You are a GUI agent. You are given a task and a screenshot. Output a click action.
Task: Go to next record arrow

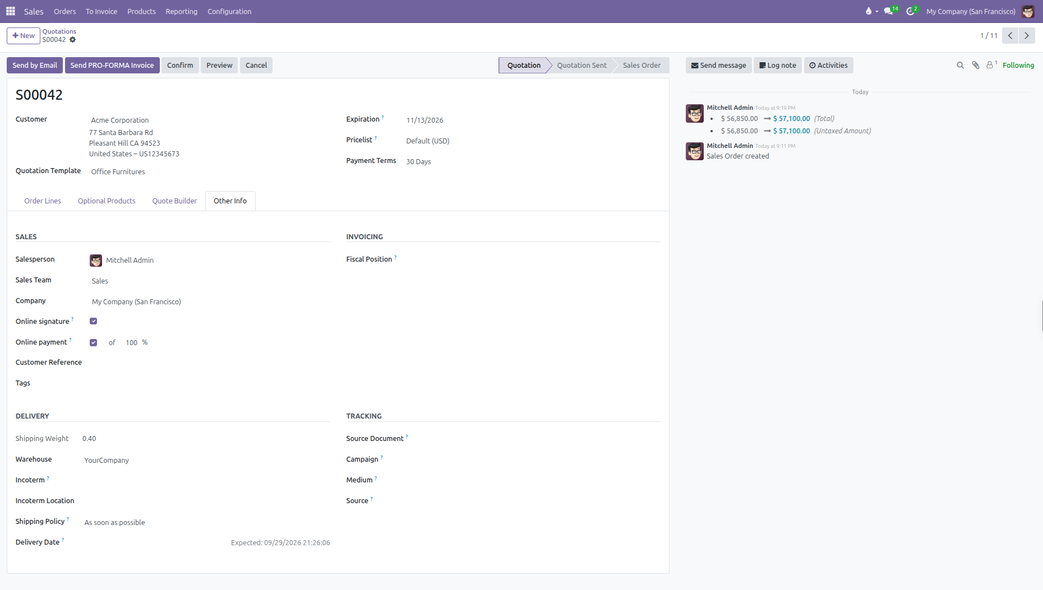(x=1027, y=36)
